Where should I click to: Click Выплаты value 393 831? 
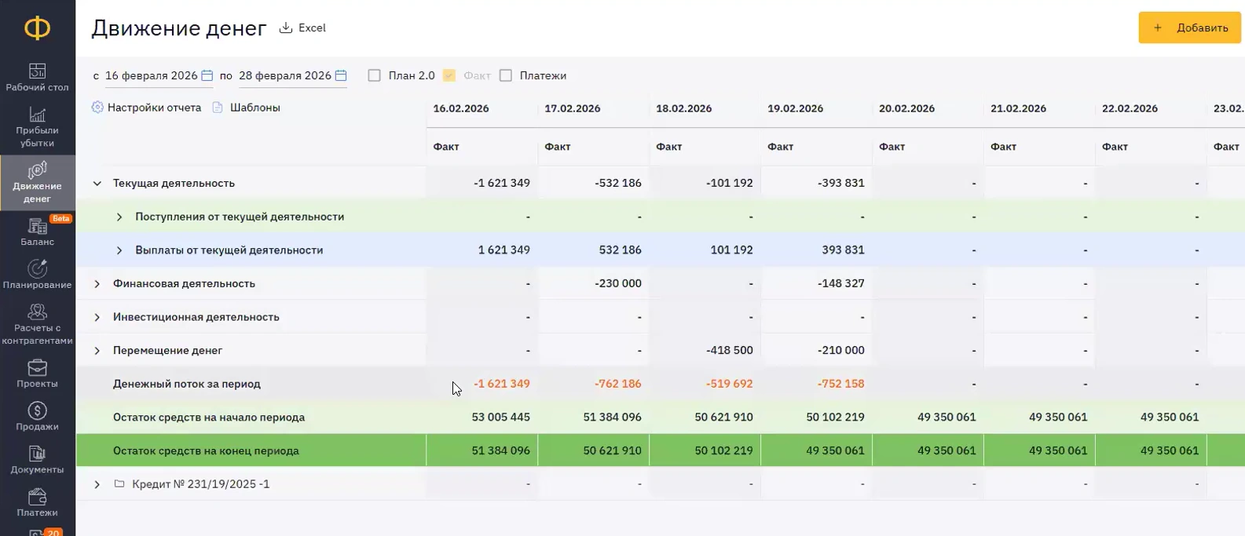(x=843, y=250)
